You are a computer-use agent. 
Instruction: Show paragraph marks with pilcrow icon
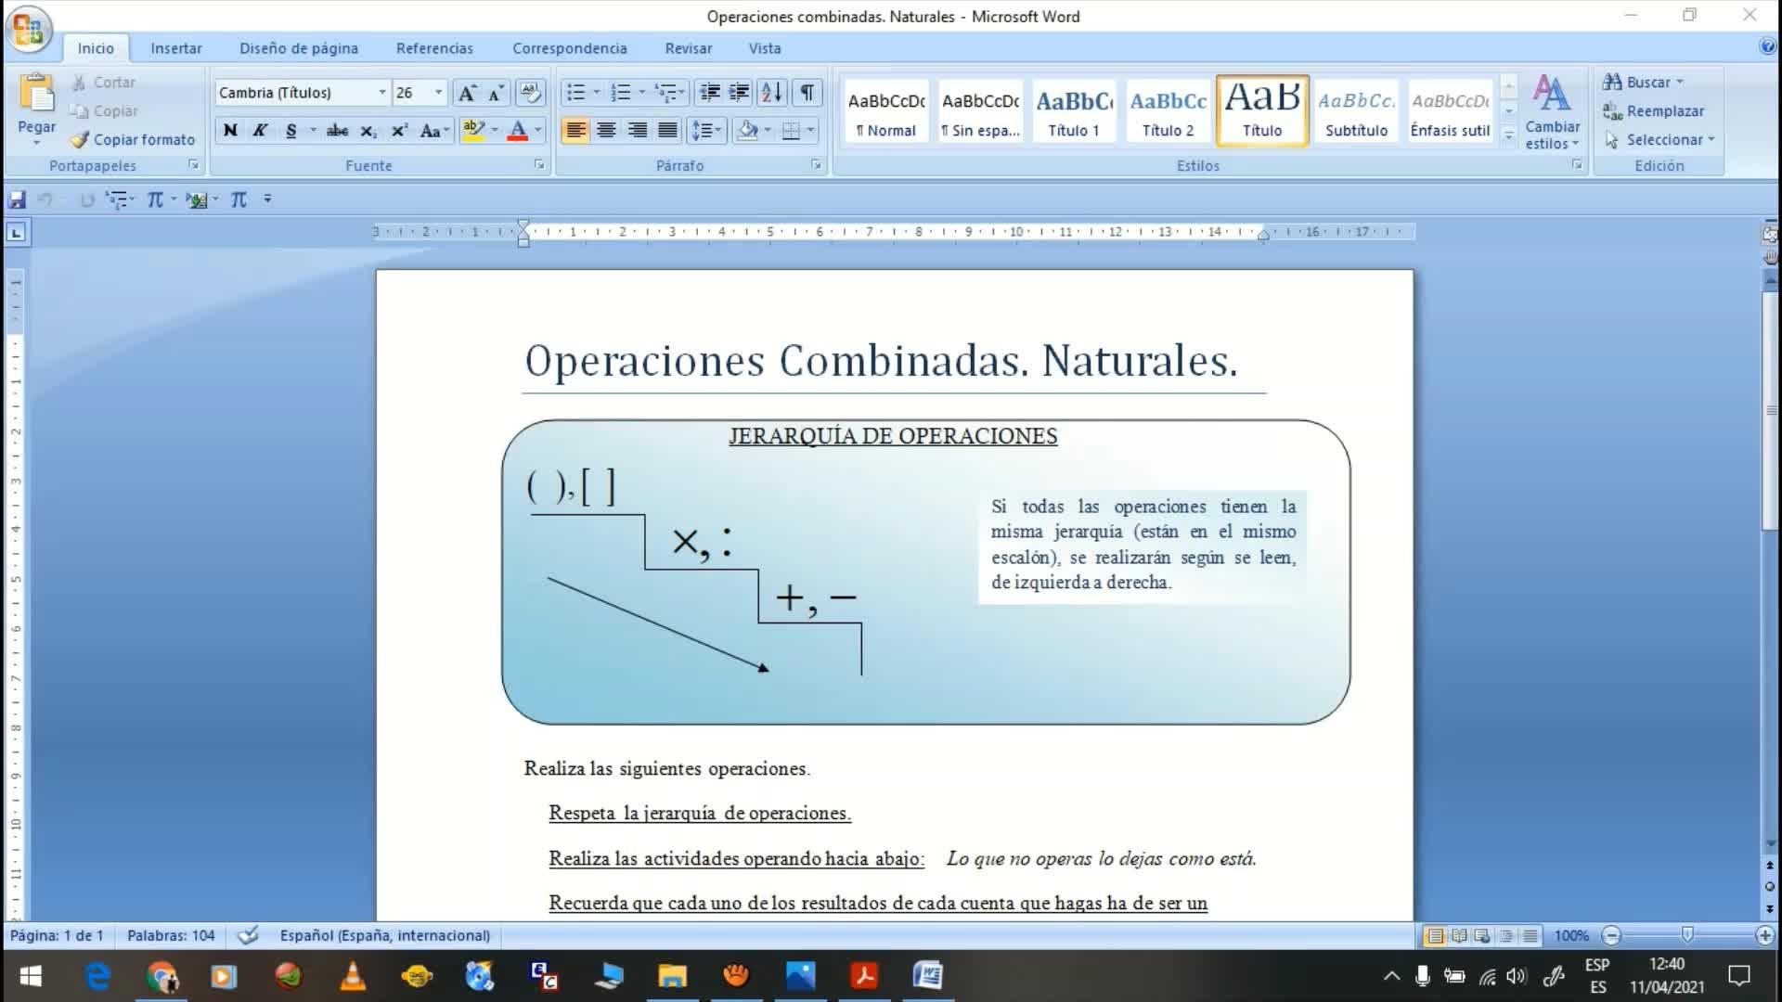point(807,93)
